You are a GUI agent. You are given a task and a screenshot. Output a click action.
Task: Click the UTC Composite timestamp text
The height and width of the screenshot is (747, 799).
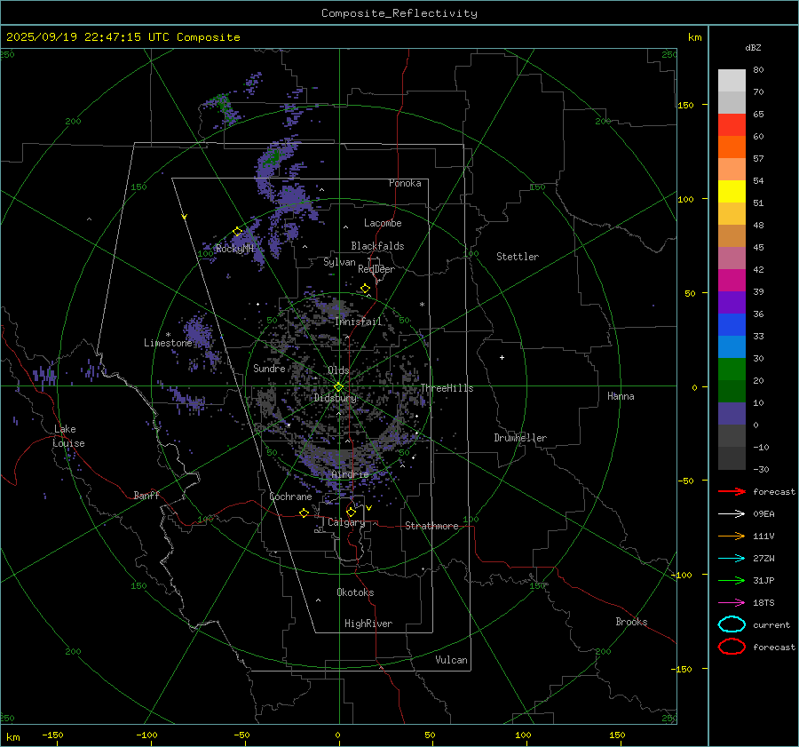tap(123, 37)
